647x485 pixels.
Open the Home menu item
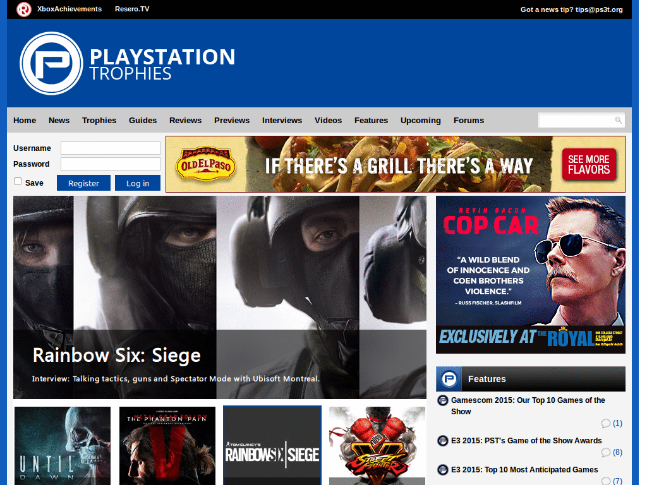(25, 121)
